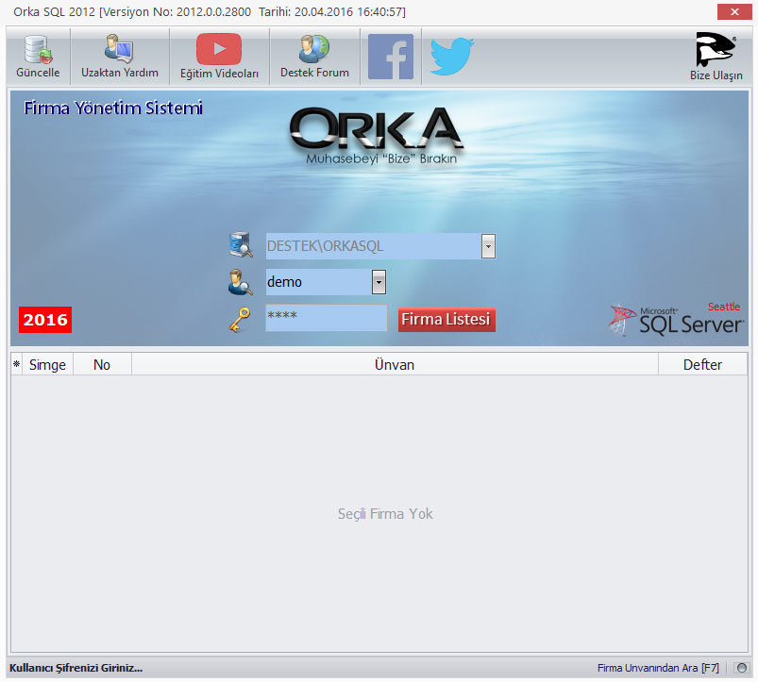
Task: Sort by the Ünvan column header
Action: point(395,365)
